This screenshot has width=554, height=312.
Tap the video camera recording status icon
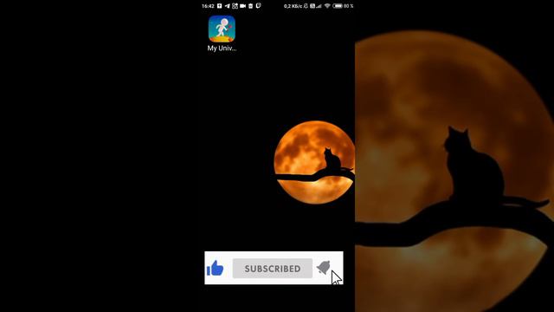pos(242,6)
